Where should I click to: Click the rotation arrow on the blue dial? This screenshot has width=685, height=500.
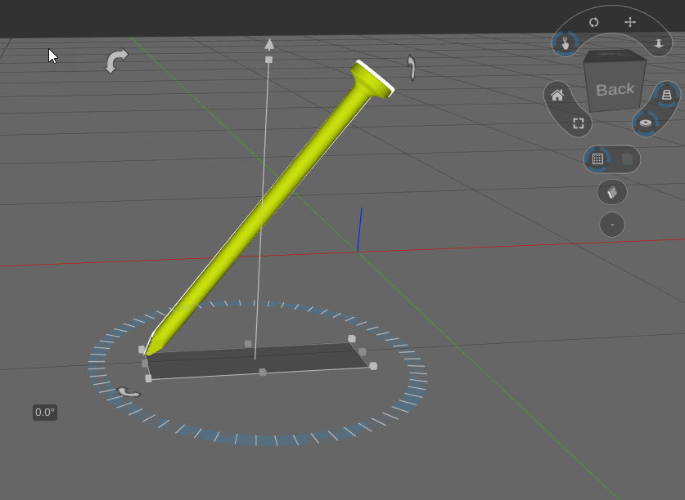pyautogui.click(x=128, y=392)
